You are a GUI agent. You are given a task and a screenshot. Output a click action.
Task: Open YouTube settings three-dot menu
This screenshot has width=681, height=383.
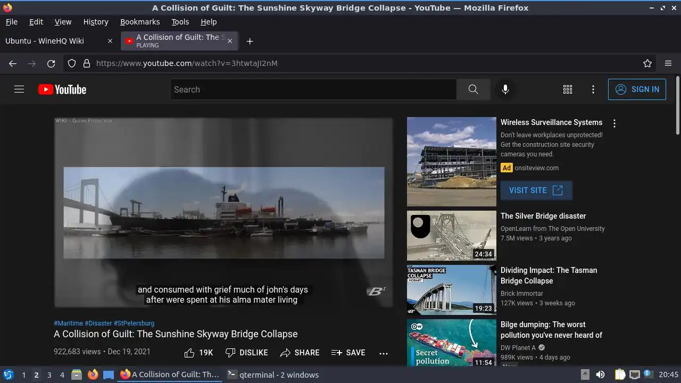(x=593, y=89)
